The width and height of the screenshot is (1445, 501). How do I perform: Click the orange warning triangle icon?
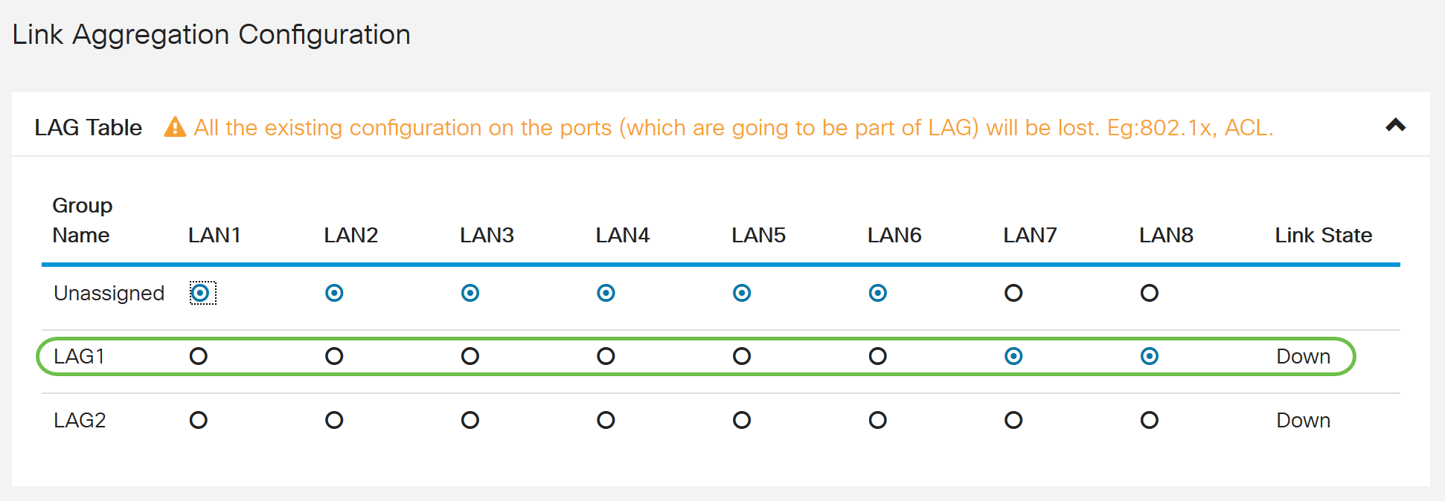click(x=174, y=127)
